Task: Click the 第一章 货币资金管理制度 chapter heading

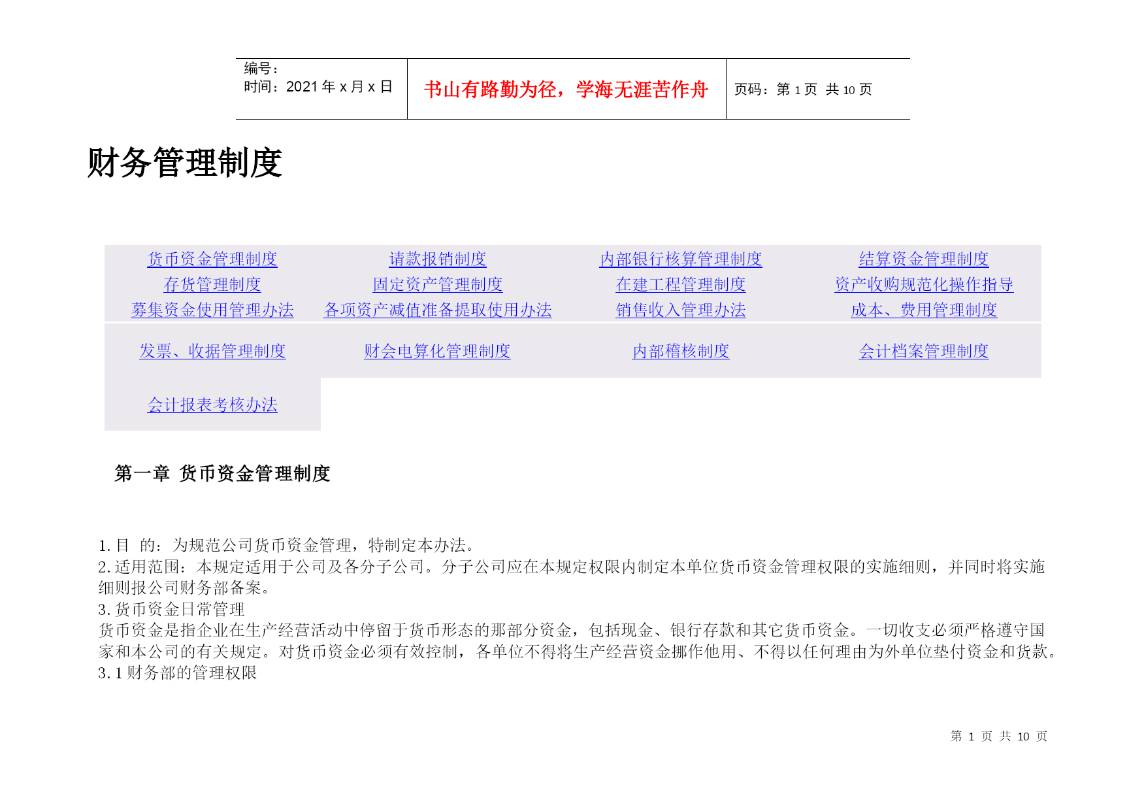Action: [222, 474]
